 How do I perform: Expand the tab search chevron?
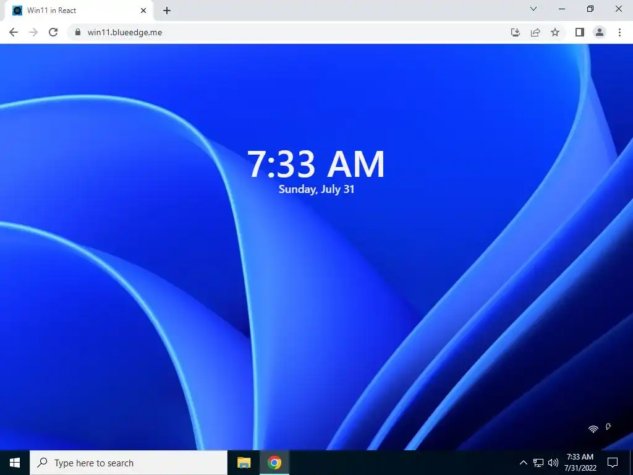533,9
